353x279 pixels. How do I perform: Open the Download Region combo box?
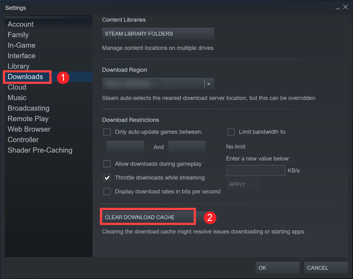[x=158, y=84]
